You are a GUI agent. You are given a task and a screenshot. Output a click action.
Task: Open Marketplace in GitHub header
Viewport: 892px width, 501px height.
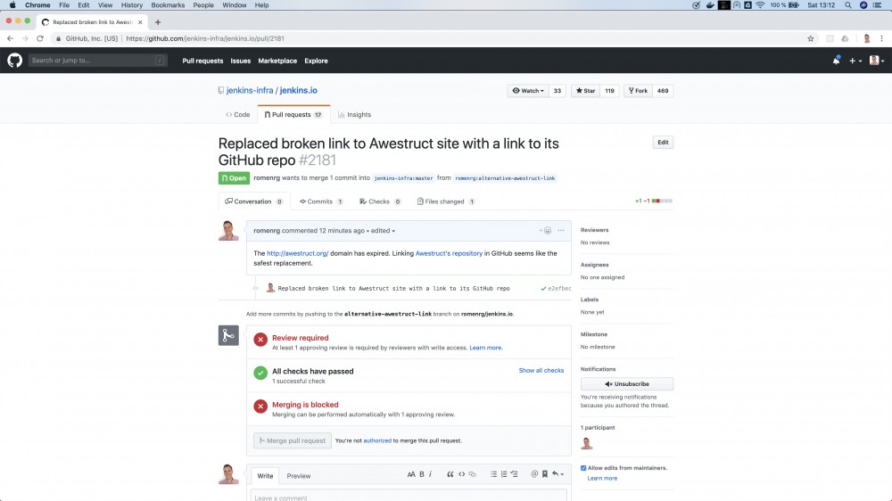point(277,61)
